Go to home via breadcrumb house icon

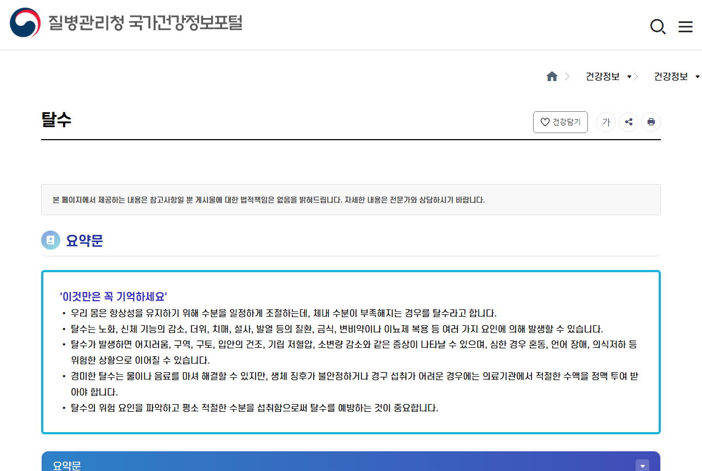point(552,77)
